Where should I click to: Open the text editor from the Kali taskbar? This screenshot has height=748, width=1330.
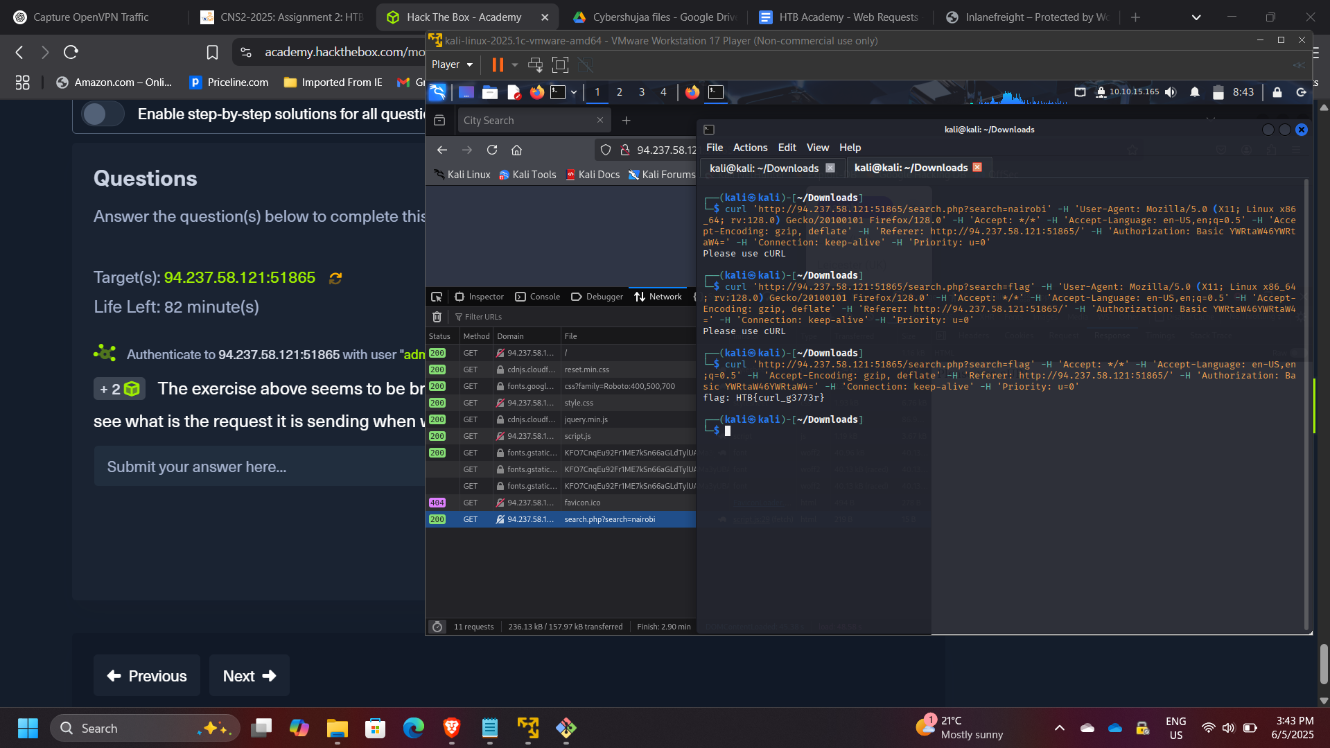pyautogui.click(x=514, y=92)
